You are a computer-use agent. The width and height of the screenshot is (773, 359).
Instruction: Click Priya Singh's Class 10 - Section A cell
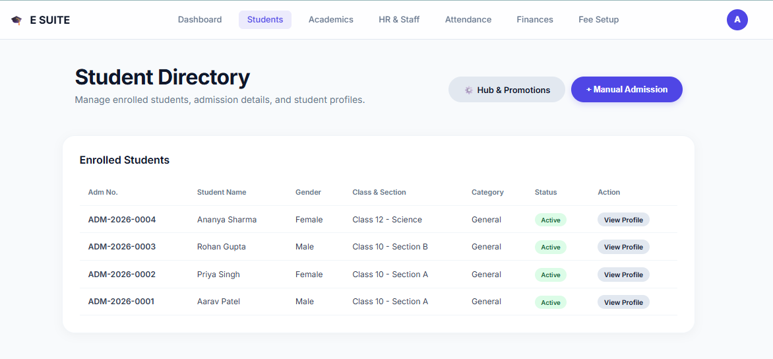(x=390, y=275)
